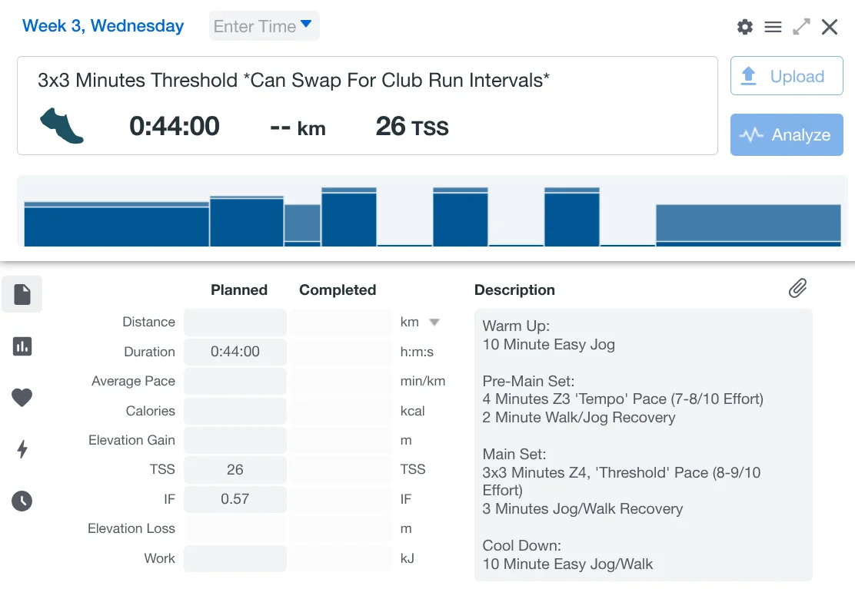This screenshot has width=855, height=589.
Task: Click the workout Description text area
Action: 643,445
